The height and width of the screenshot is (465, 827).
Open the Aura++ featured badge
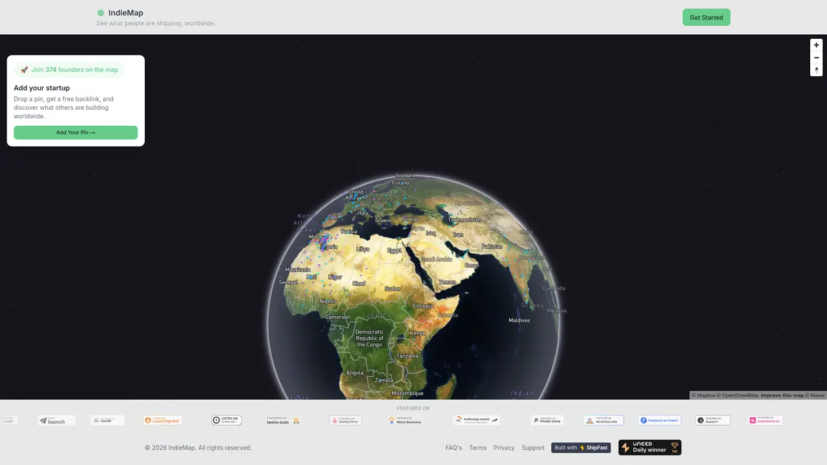pyautogui.click(x=713, y=420)
